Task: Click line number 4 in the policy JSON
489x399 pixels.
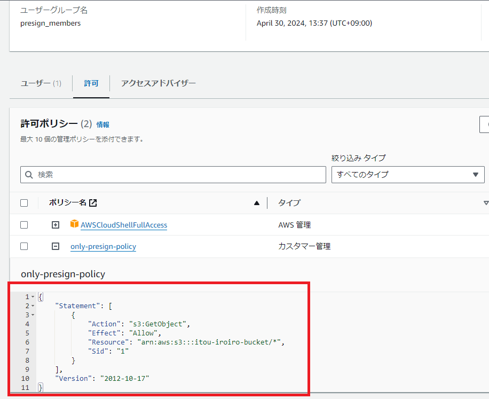Action: click(27, 324)
